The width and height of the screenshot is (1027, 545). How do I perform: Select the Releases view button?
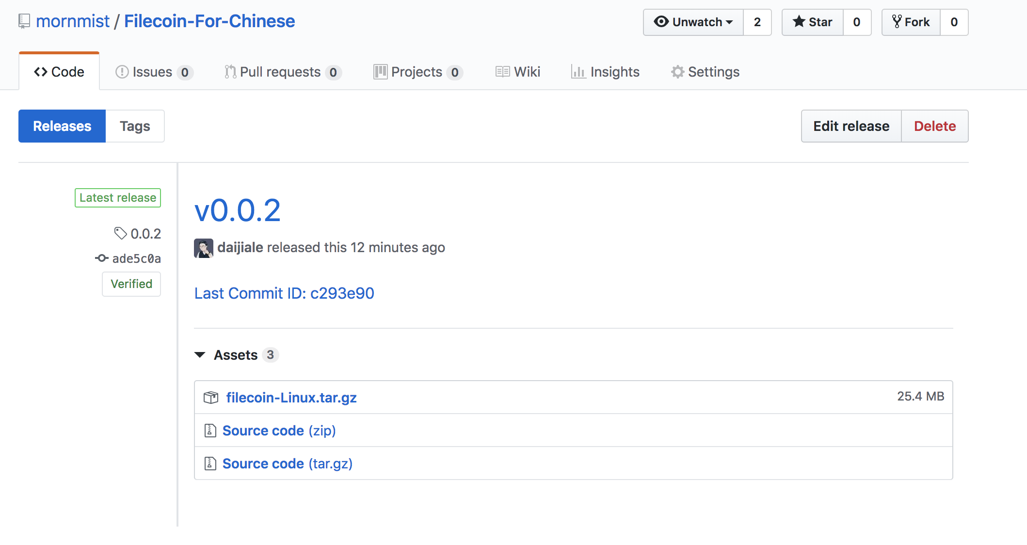click(62, 126)
